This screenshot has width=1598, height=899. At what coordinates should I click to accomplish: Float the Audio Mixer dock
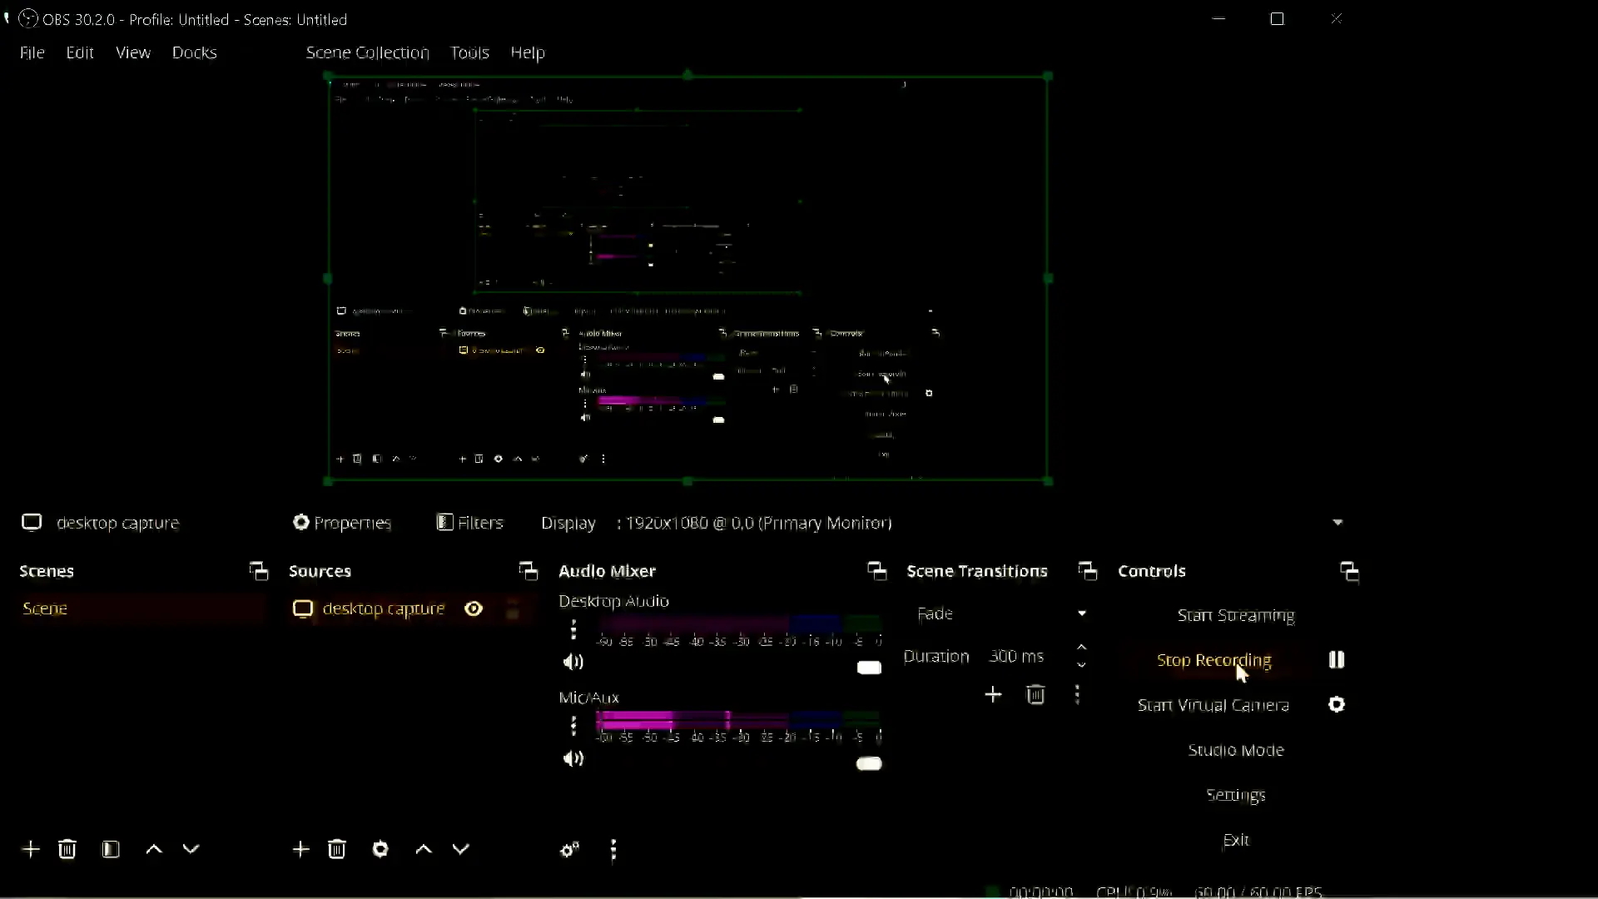tap(876, 571)
